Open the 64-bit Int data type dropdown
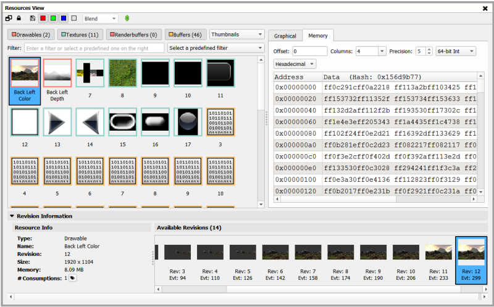This screenshot has height=307, width=494. (456, 51)
